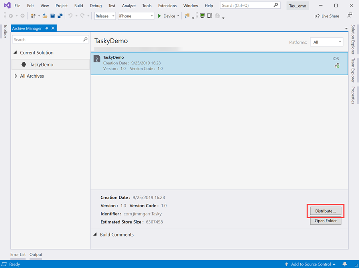
Task: Pin the Archive Manager tab
Action: pyautogui.click(x=47, y=28)
